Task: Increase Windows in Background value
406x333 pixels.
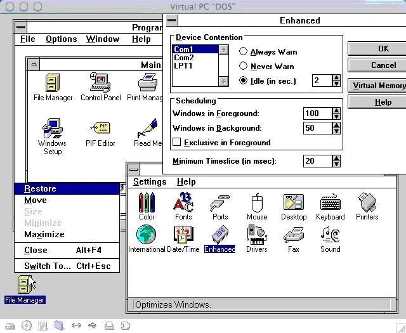Action: pos(336,125)
